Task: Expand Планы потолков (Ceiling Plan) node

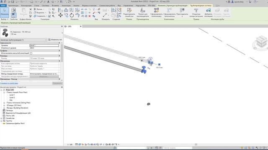Action: 4,103
